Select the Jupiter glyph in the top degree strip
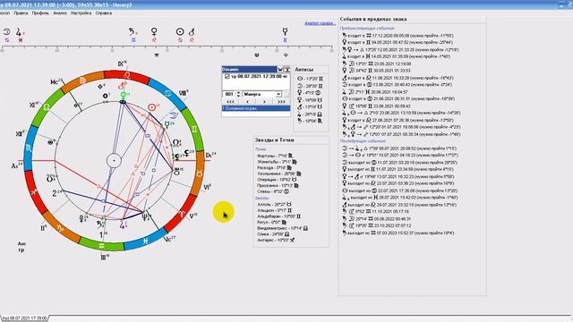The height and width of the screenshot is (322, 573). pos(19,32)
